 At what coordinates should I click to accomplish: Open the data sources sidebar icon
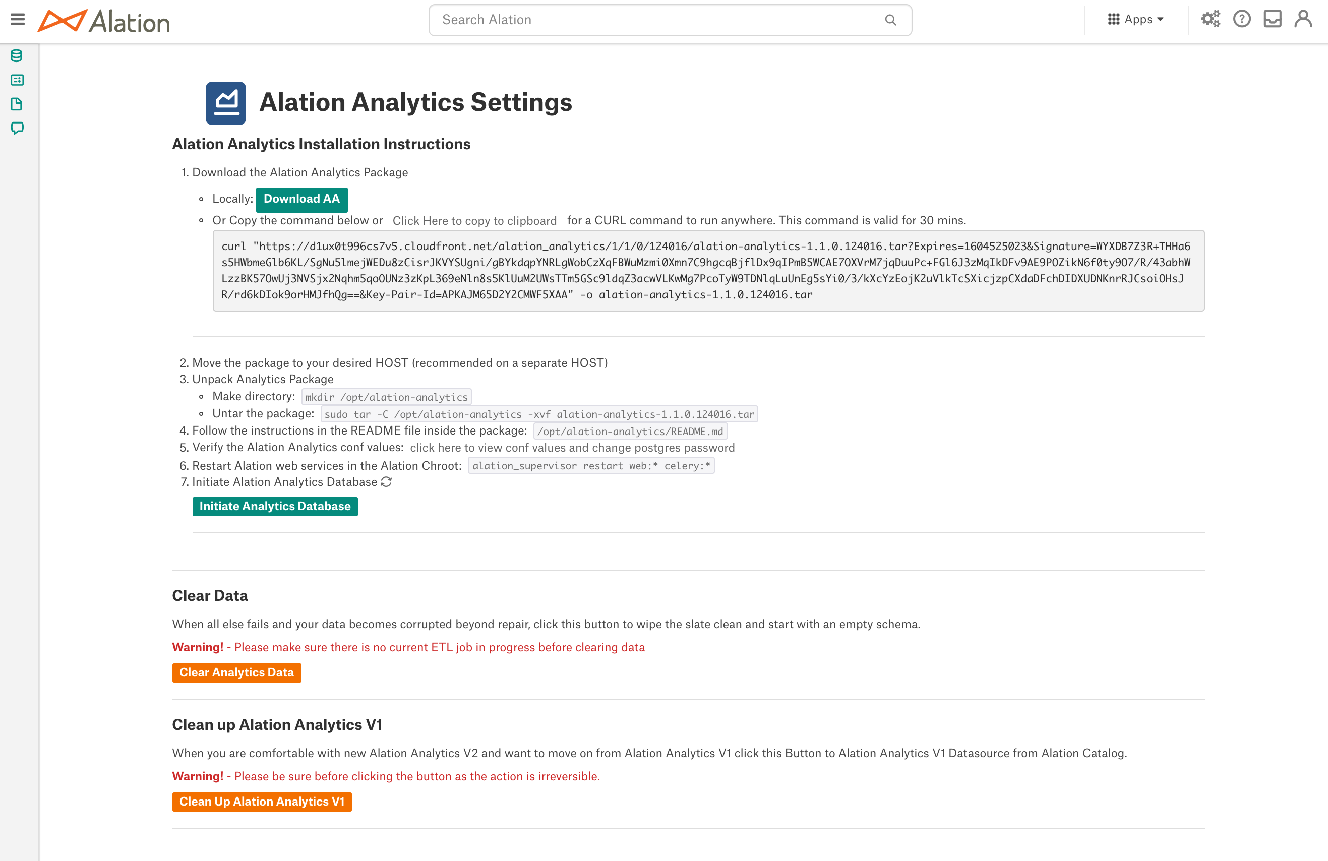(17, 56)
